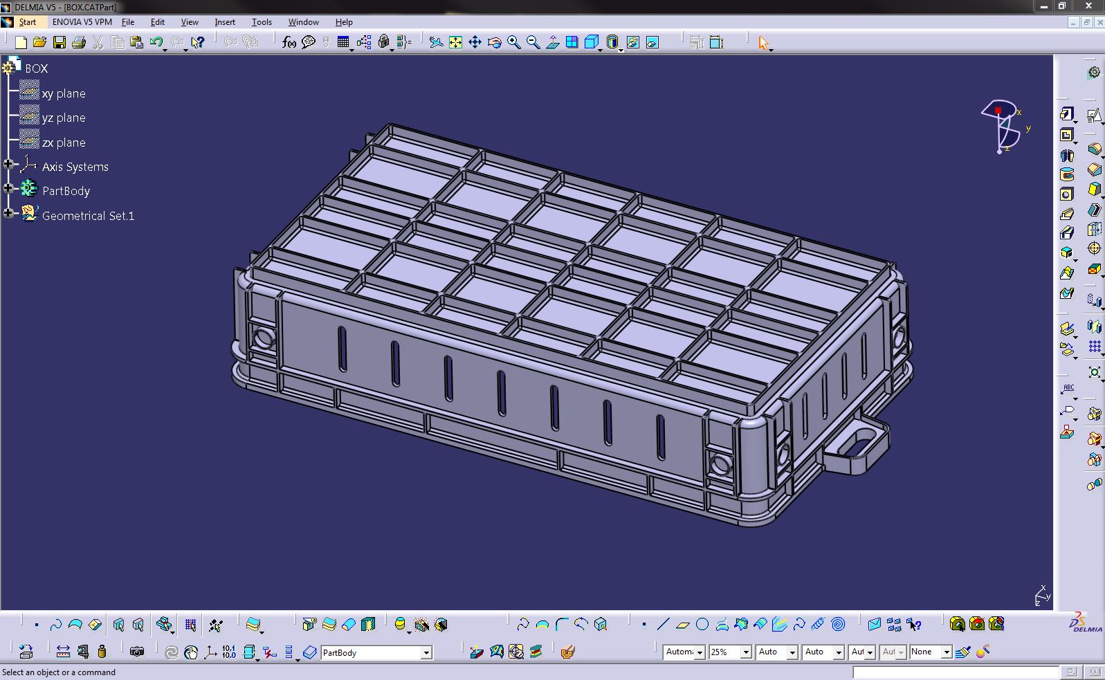Select the Pan view tool
1105x680 pixels.
(475, 43)
